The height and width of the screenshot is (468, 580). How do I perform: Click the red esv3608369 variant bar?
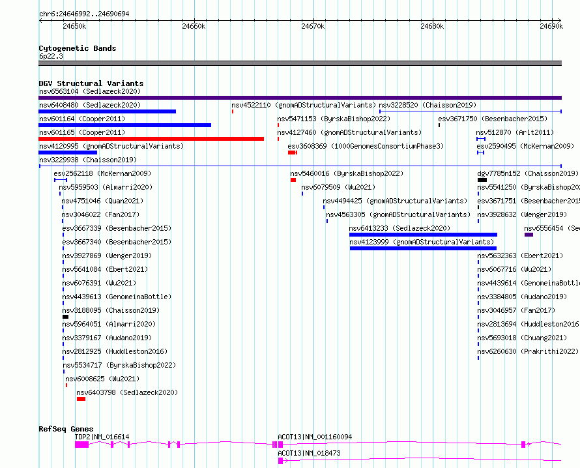point(292,153)
